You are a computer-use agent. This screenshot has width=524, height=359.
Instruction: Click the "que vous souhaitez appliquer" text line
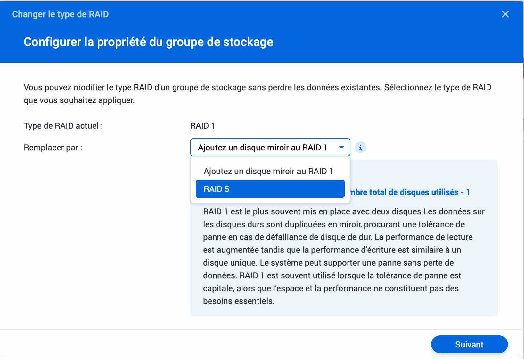point(79,100)
